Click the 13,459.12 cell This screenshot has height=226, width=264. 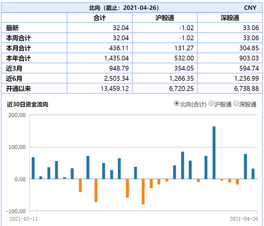pos(115,88)
